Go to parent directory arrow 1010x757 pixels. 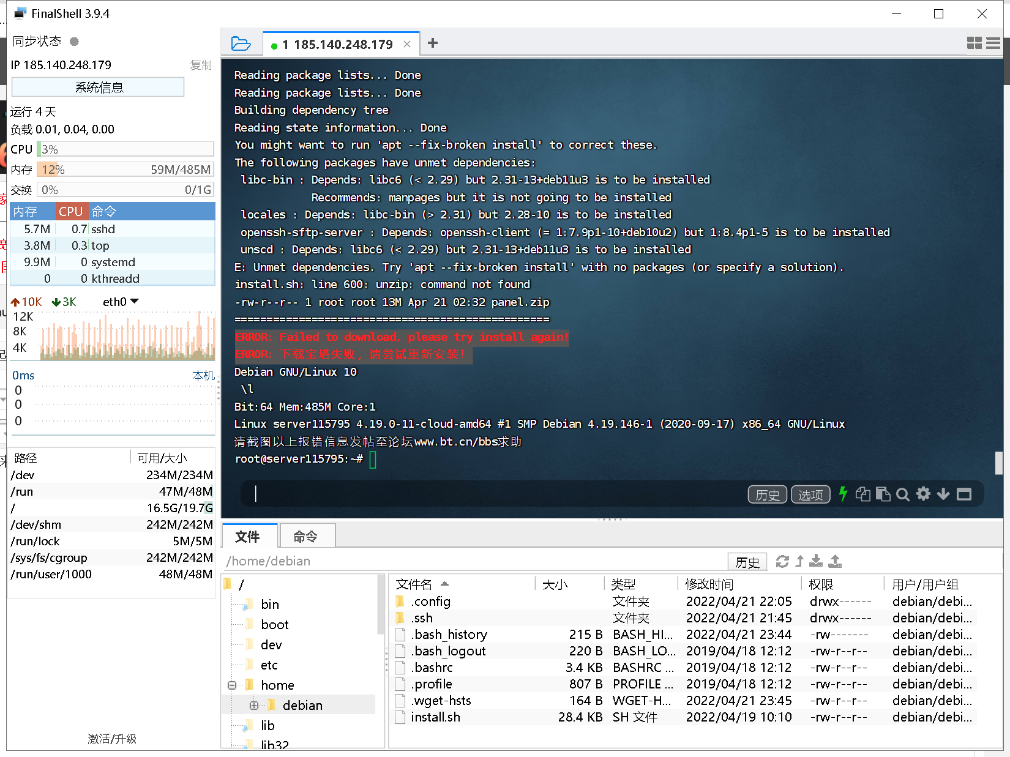pyautogui.click(x=799, y=561)
